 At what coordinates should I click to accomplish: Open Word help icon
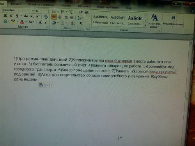coord(193,11)
